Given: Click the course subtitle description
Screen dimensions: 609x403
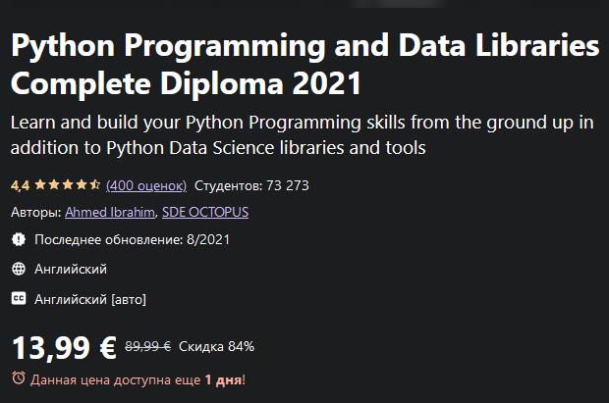Looking at the screenshot, I should point(304,136).
